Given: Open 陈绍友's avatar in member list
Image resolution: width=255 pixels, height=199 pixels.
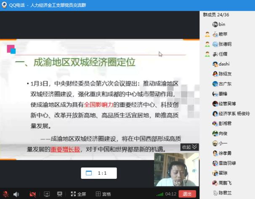Looking at the screenshot, I should [x=215, y=74].
